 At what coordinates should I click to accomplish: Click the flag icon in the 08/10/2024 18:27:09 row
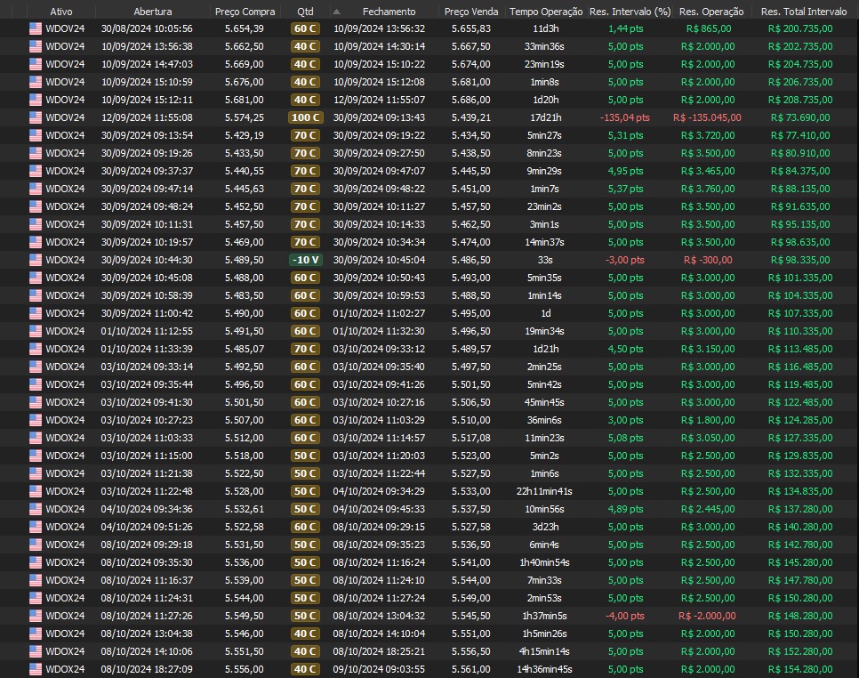[x=36, y=669]
